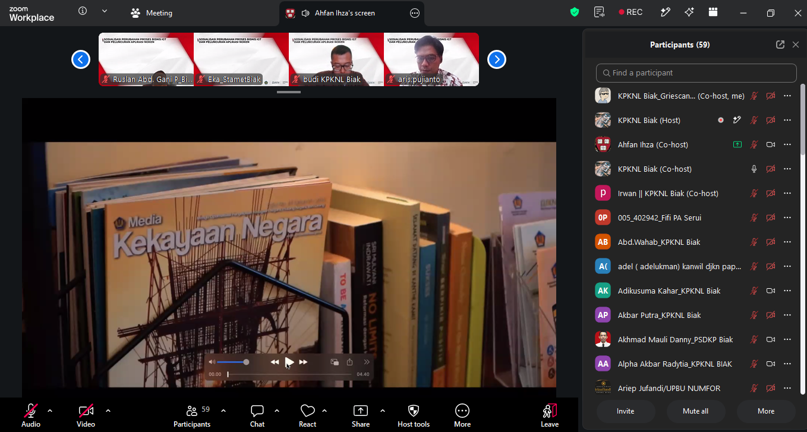Expand Share options chevron

pos(383,411)
